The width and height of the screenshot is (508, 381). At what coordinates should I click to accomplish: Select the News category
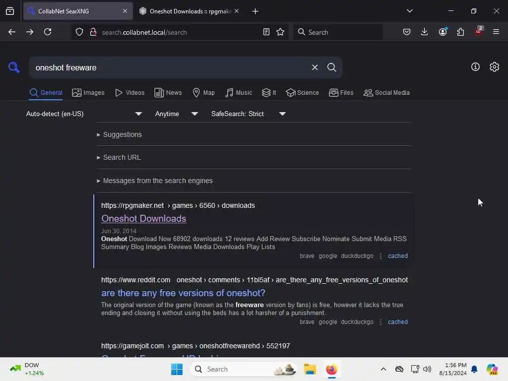(x=168, y=93)
